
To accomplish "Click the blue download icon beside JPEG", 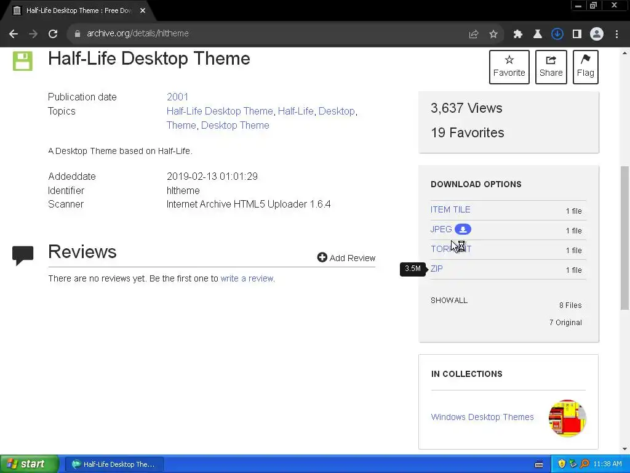I will point(463,229).
